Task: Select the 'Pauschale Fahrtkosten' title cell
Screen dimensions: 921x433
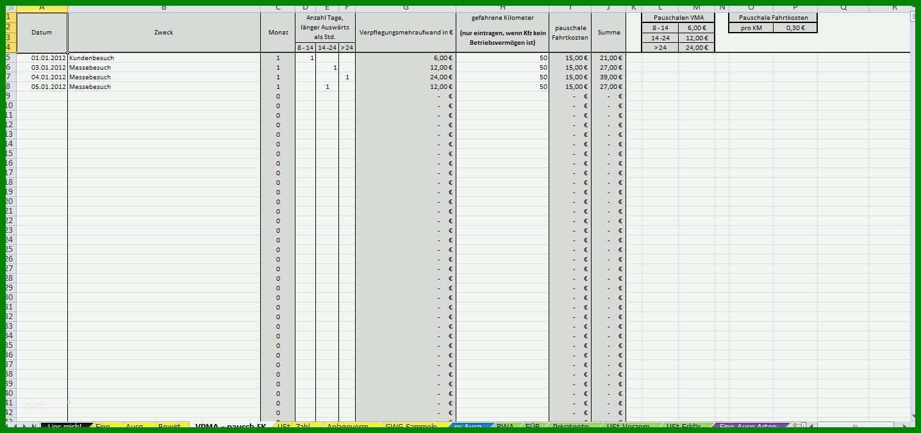Action: [773, 17]
